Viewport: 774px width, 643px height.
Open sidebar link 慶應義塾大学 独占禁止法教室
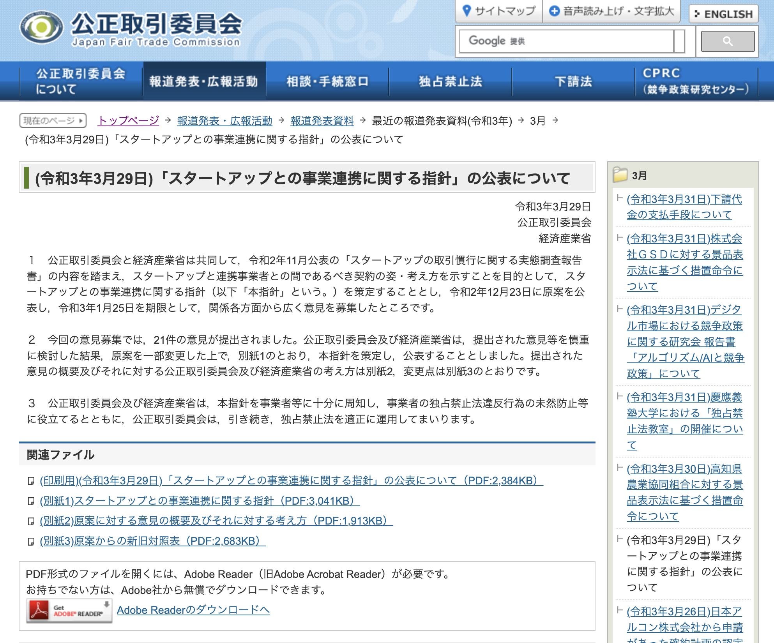click(685, 421)
